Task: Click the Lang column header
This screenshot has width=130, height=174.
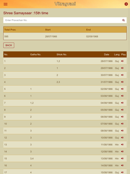Action: tap(117, 55)
